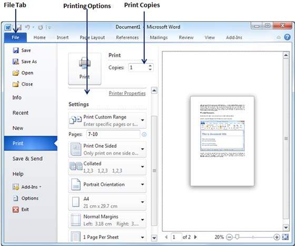The image size is (295, 246).
Task: Select Info in the backstage sidebar
Action: 17,97
